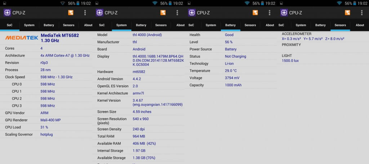Click the orange icon in the screen showing Android Version
This screenshot has height=164, width=369.
coord(163,13)
